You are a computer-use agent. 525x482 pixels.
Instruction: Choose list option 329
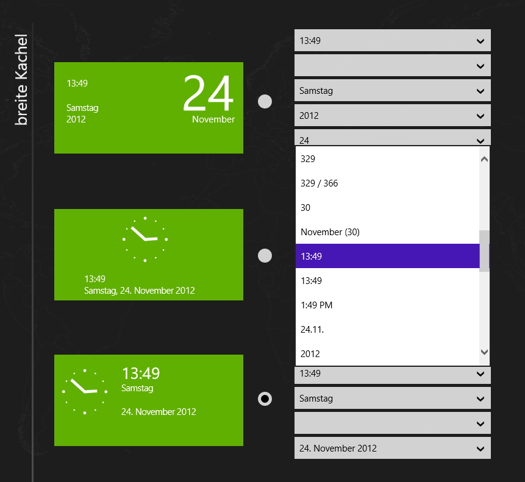(387, 158)
